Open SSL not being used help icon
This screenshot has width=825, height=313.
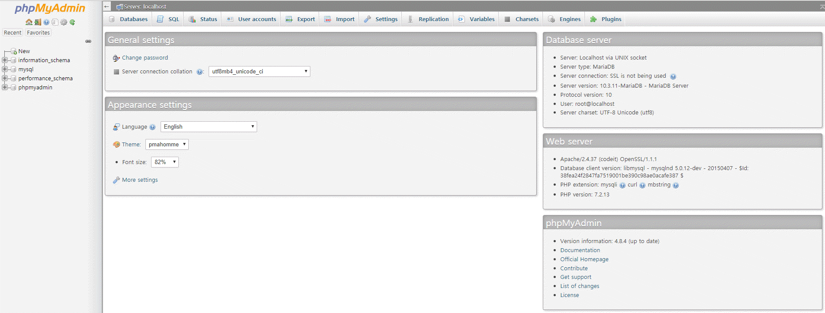click(x=673, y=76)
